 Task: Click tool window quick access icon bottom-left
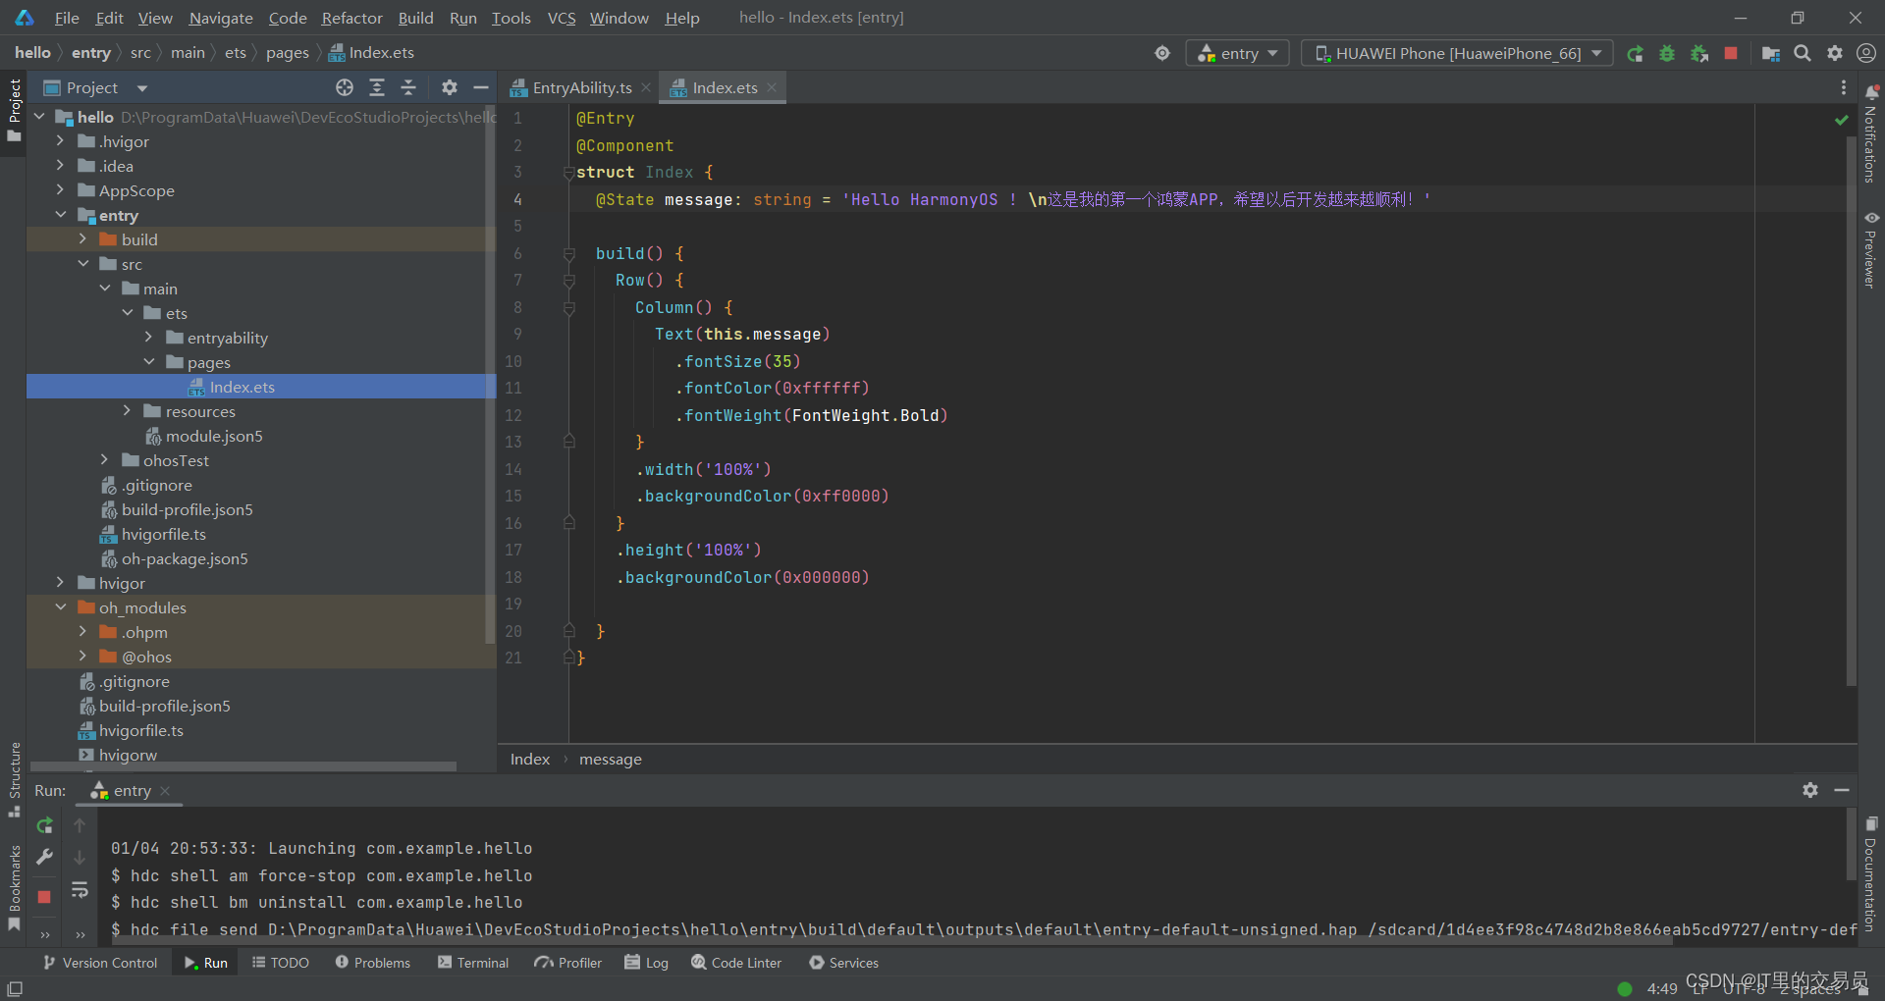coord(15,988)
